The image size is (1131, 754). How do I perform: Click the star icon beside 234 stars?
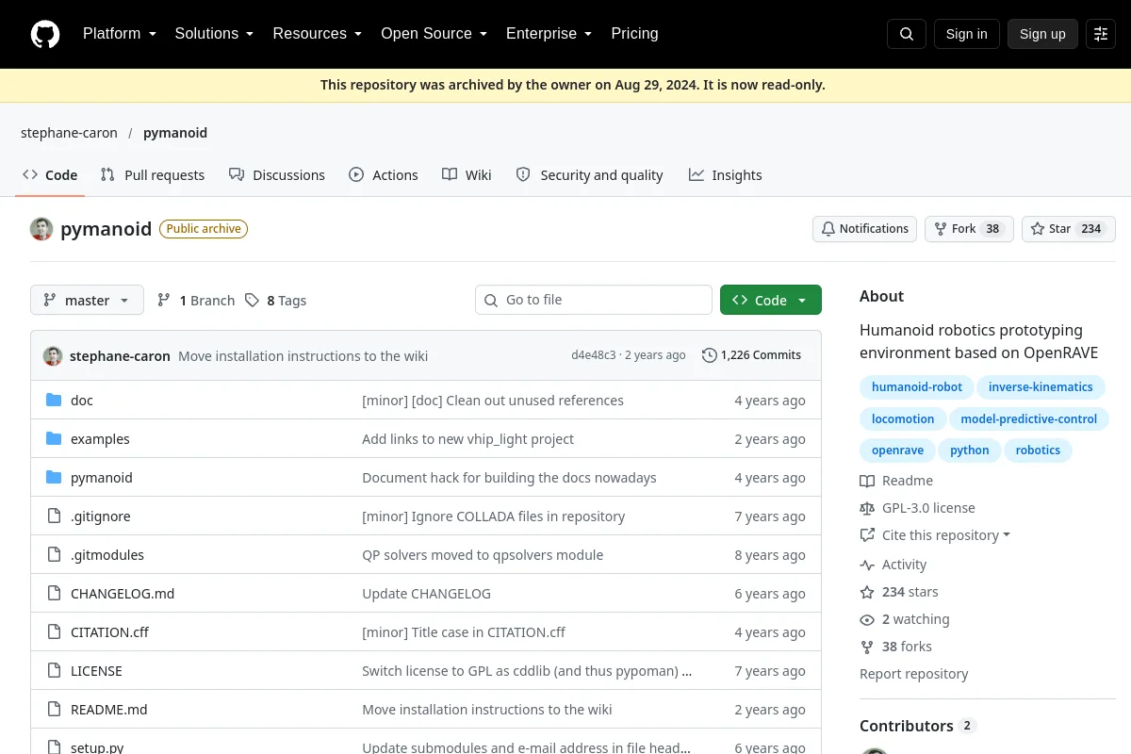[867, 592]
